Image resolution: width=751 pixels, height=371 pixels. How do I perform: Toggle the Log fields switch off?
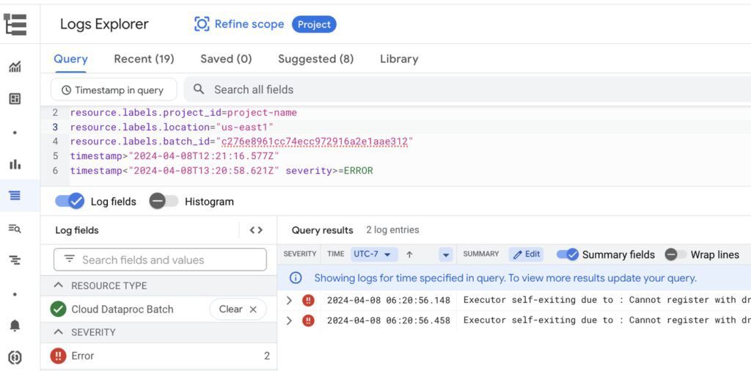click(70, 202)
